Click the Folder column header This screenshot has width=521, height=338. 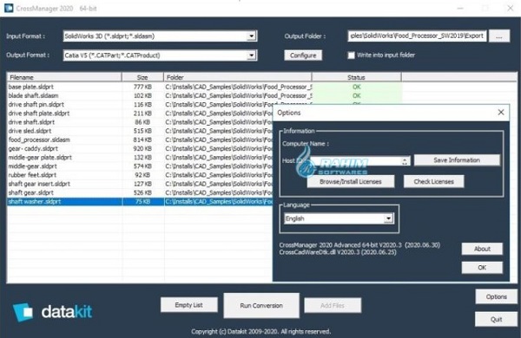238,77
